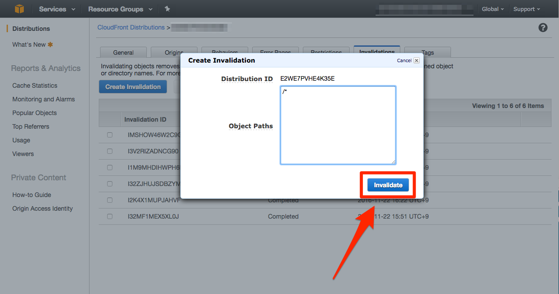The height and width of the screenshot is (294, 559).
Task: Click inside the Object Paths text area
Action: click(x=338, y=125)
